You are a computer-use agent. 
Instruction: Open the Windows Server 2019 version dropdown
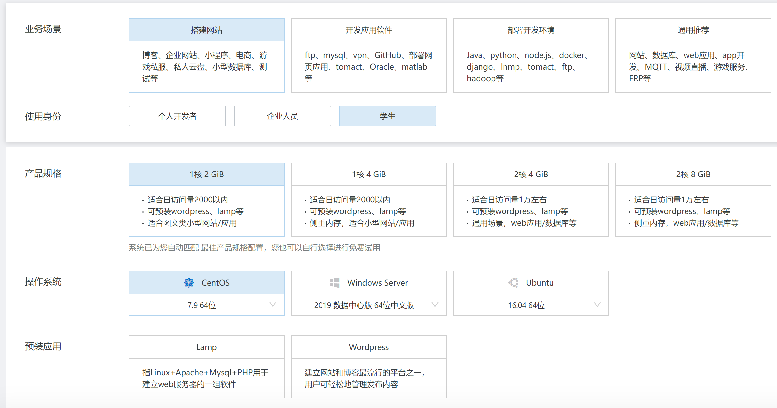(369, 305)
